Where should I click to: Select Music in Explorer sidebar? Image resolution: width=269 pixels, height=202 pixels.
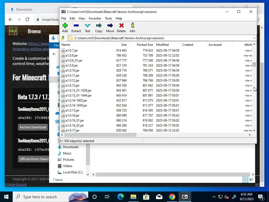(x=67, y=153)
